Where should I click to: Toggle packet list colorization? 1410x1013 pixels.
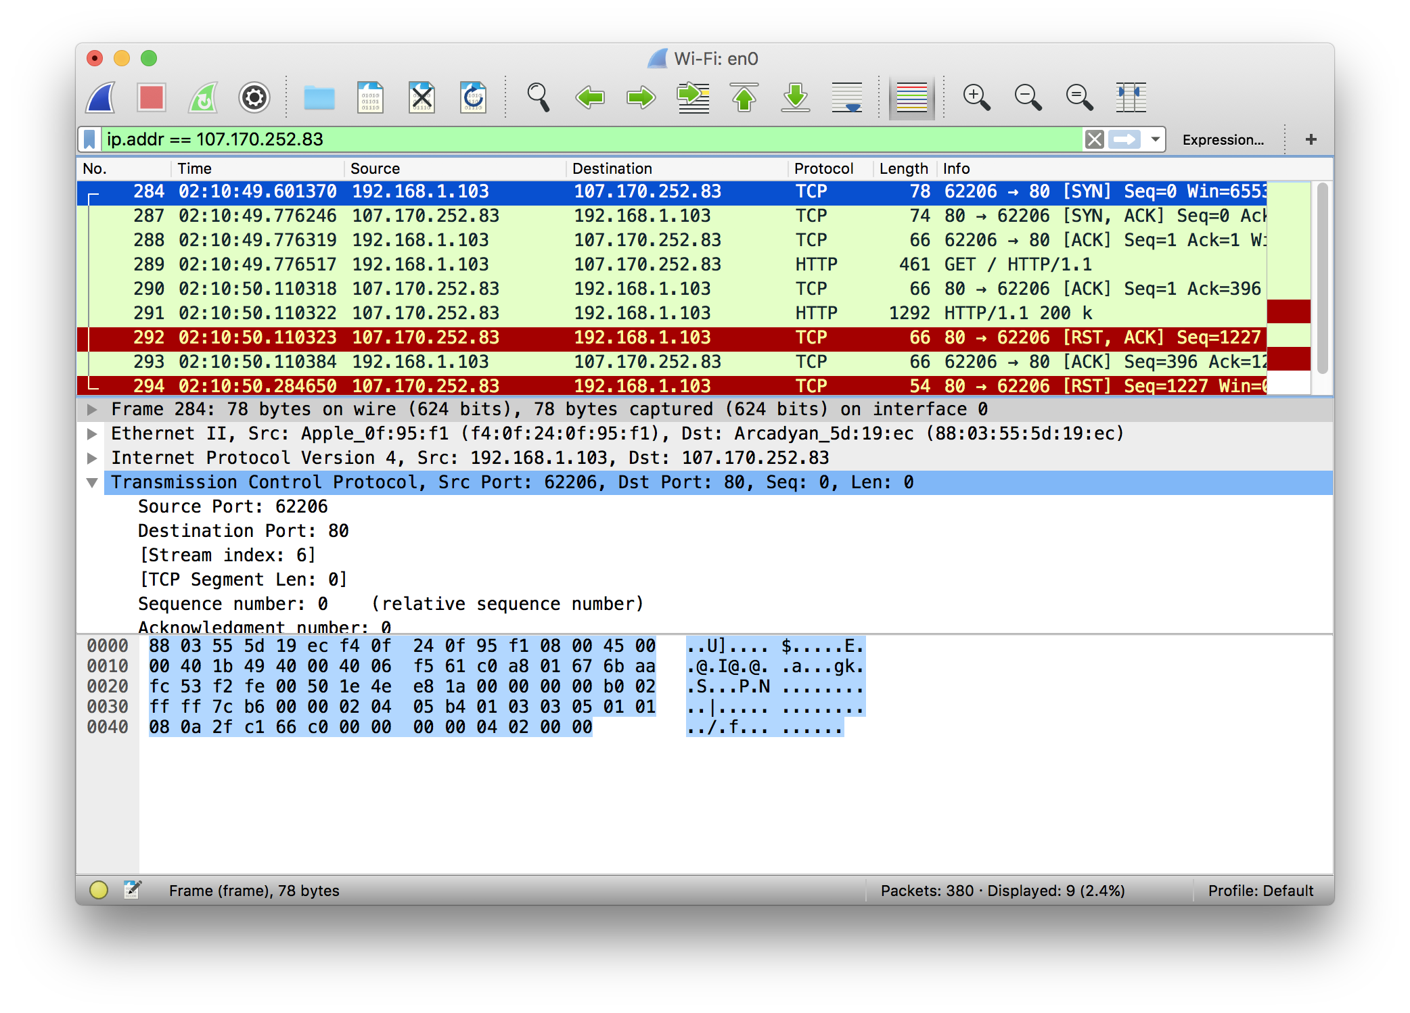tap(911, 98)
